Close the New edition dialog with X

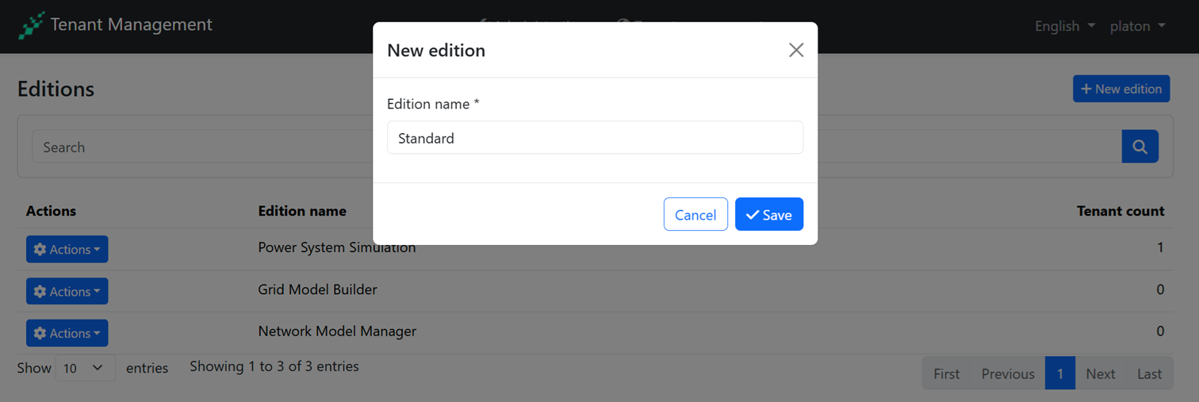tap(796, 50)
